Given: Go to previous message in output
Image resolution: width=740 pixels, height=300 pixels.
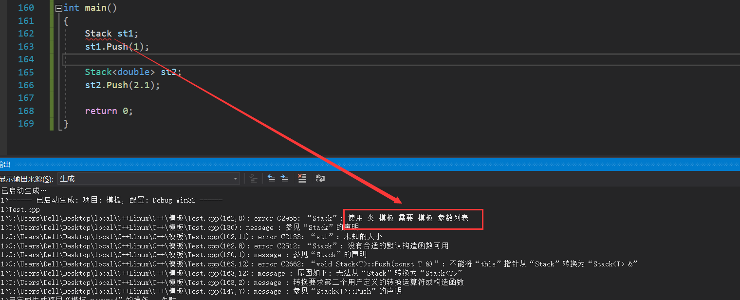Looking at the screenshot, I should click(272, 179).
